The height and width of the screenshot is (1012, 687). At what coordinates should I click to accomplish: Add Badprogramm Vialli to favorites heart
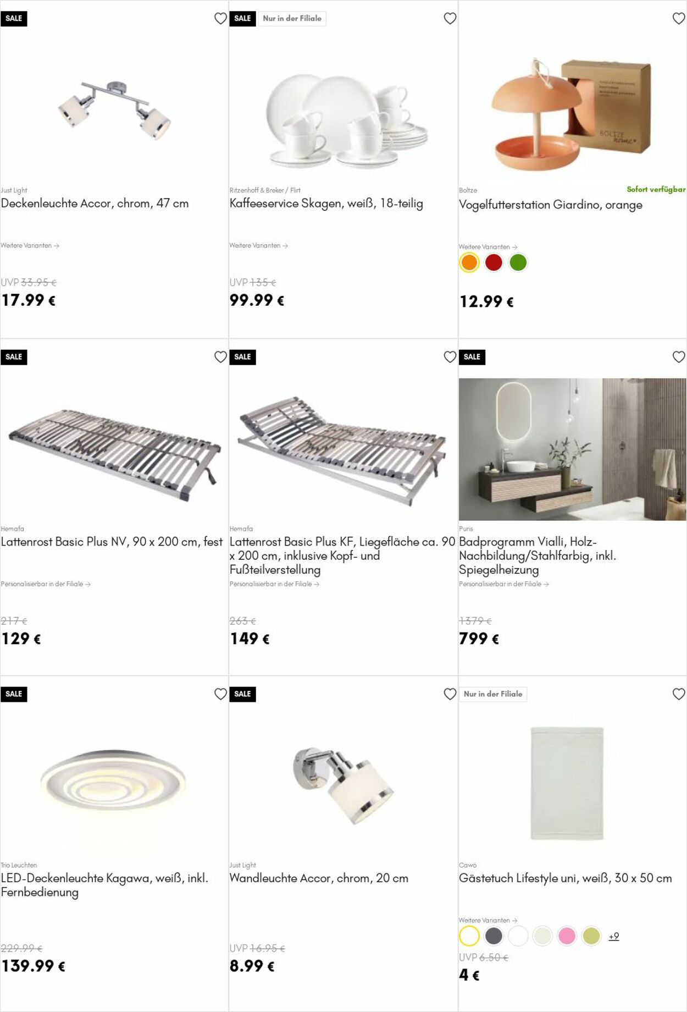pyautogui.click(x=679, y=357)
